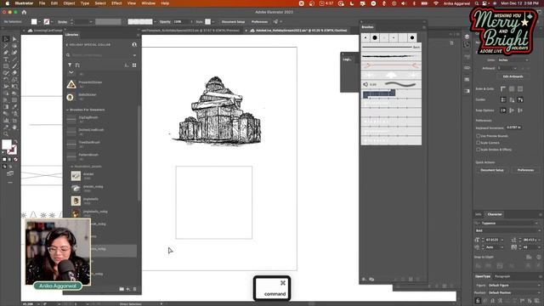The width and height of the screenshot is (544, 306).
Task: Click the Libraries search field
Action: tap(102, 55)
